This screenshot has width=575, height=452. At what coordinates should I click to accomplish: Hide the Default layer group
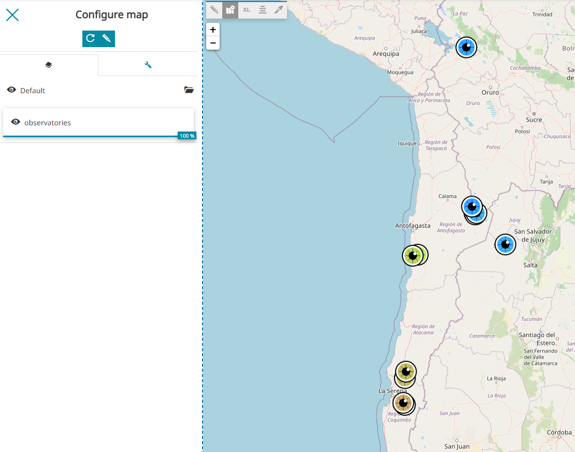point(11,90)
